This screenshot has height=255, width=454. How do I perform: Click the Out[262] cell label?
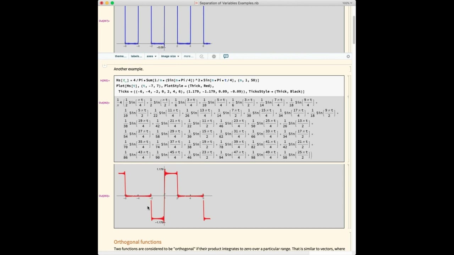click(x=104, y=103)
